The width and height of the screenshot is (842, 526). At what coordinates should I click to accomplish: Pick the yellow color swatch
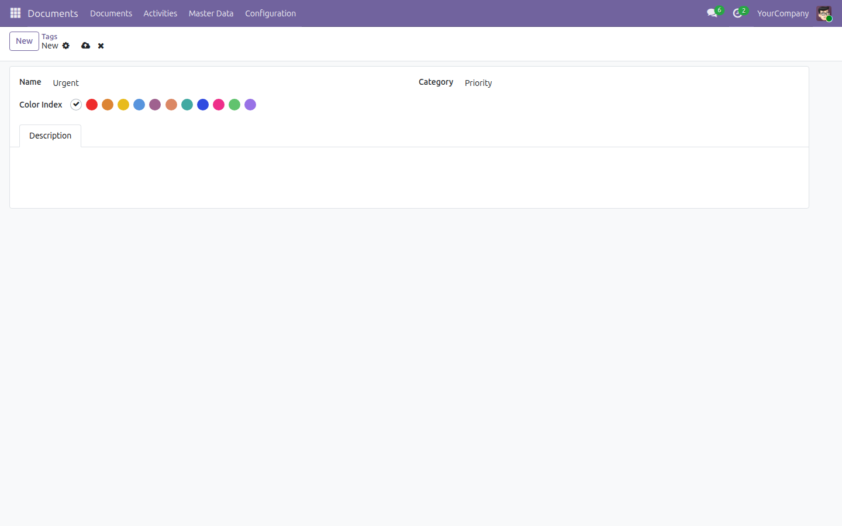[x=123, y=105]
